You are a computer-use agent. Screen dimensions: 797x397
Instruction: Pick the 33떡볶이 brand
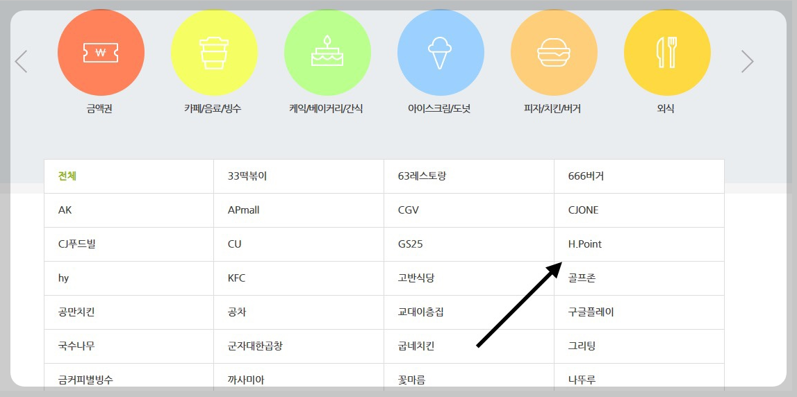[x=299, y=176]
